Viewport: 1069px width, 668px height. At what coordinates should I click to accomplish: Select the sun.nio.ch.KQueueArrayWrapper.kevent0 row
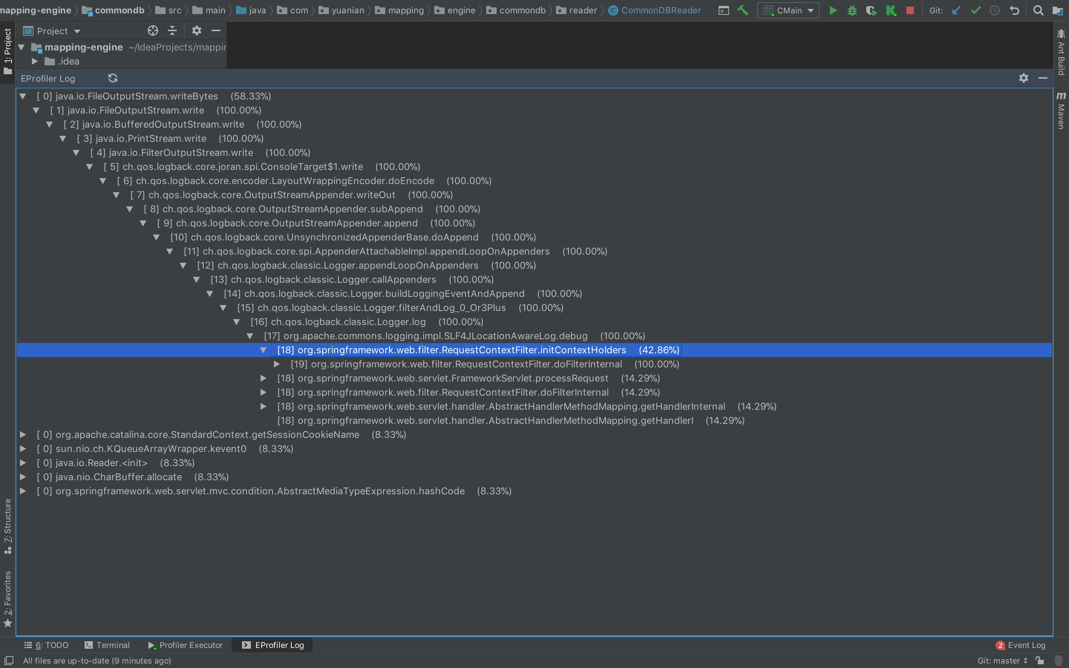(x=150, y=448)
